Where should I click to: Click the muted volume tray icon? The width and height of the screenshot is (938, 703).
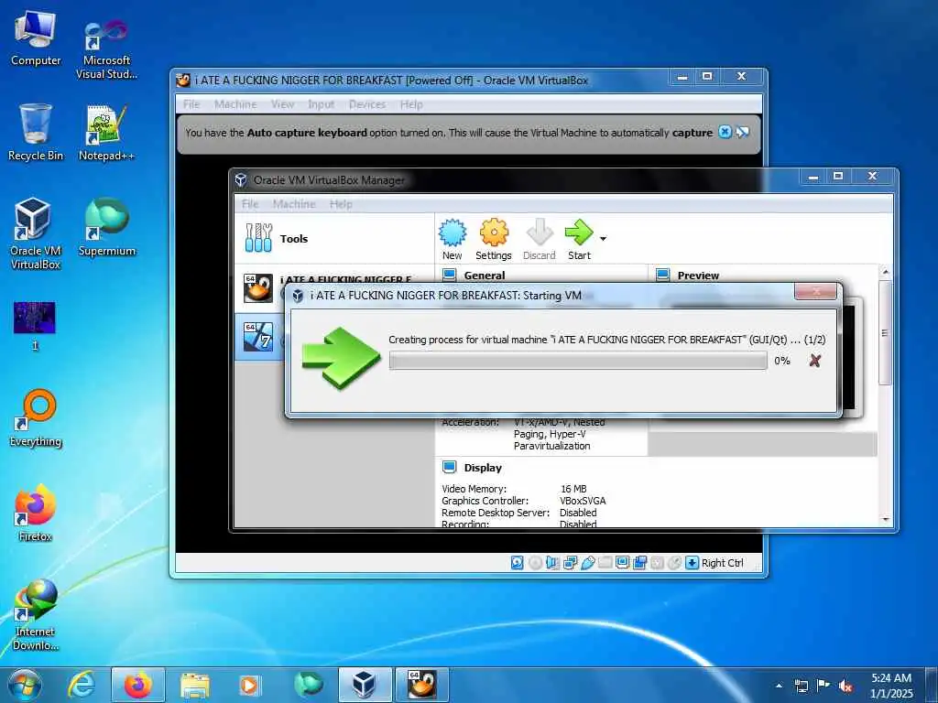coord(845,686)
